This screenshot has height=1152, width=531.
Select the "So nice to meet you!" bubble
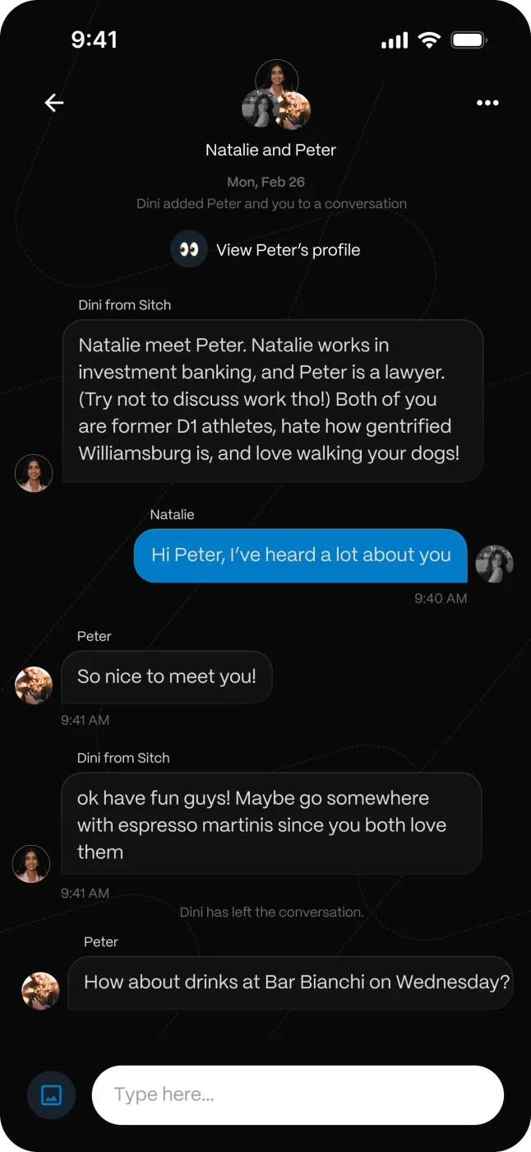[167, 677]
